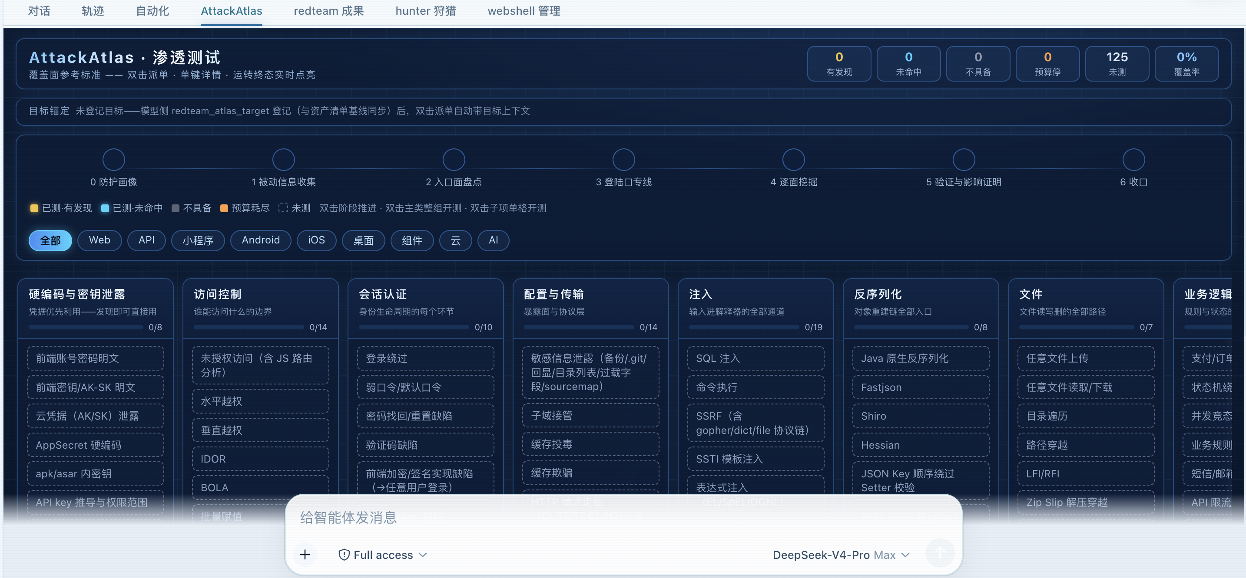Screen dimensions: 1246x578
Task: Click the 预算停 counter card
Action: (1048, 64)
